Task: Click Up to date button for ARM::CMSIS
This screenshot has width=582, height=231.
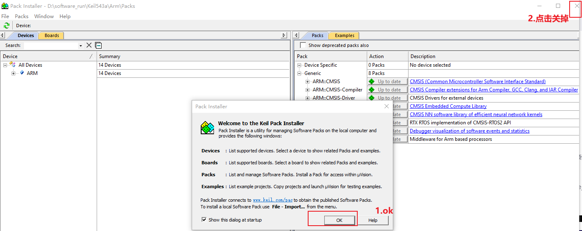Action: point(387,82)
